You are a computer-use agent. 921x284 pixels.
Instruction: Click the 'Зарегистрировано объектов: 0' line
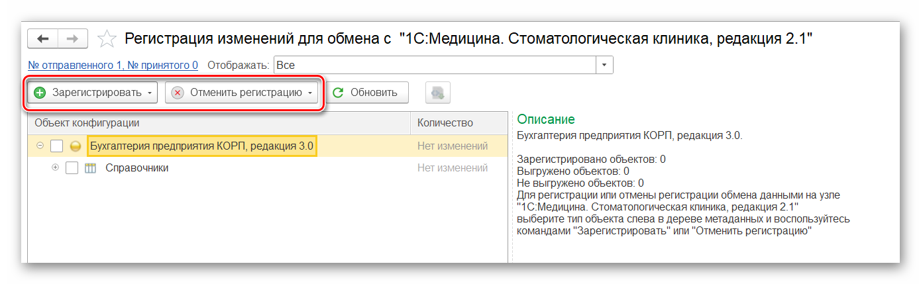point(591,159)
